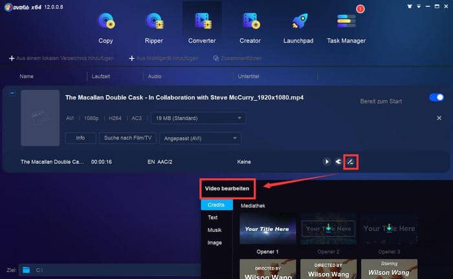Download the Opener 2 template
Viewport: 453px width, 279px height.
[329, 227]
